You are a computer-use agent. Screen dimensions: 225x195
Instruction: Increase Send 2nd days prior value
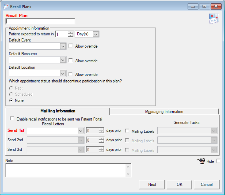click(101, 139)
